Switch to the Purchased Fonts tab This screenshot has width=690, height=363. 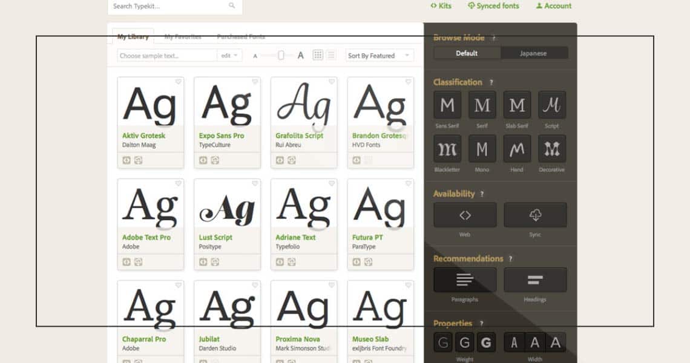tap(241, 37)
